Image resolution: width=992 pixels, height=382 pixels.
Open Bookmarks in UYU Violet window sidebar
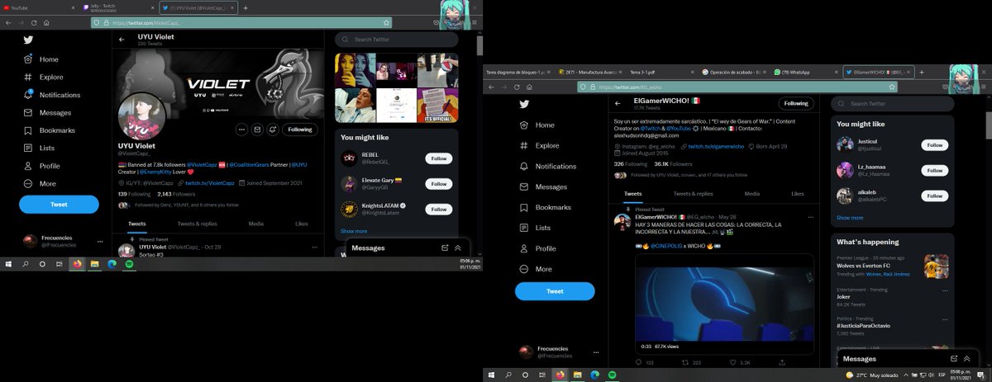pyautogui.click(x=49, y=130)
